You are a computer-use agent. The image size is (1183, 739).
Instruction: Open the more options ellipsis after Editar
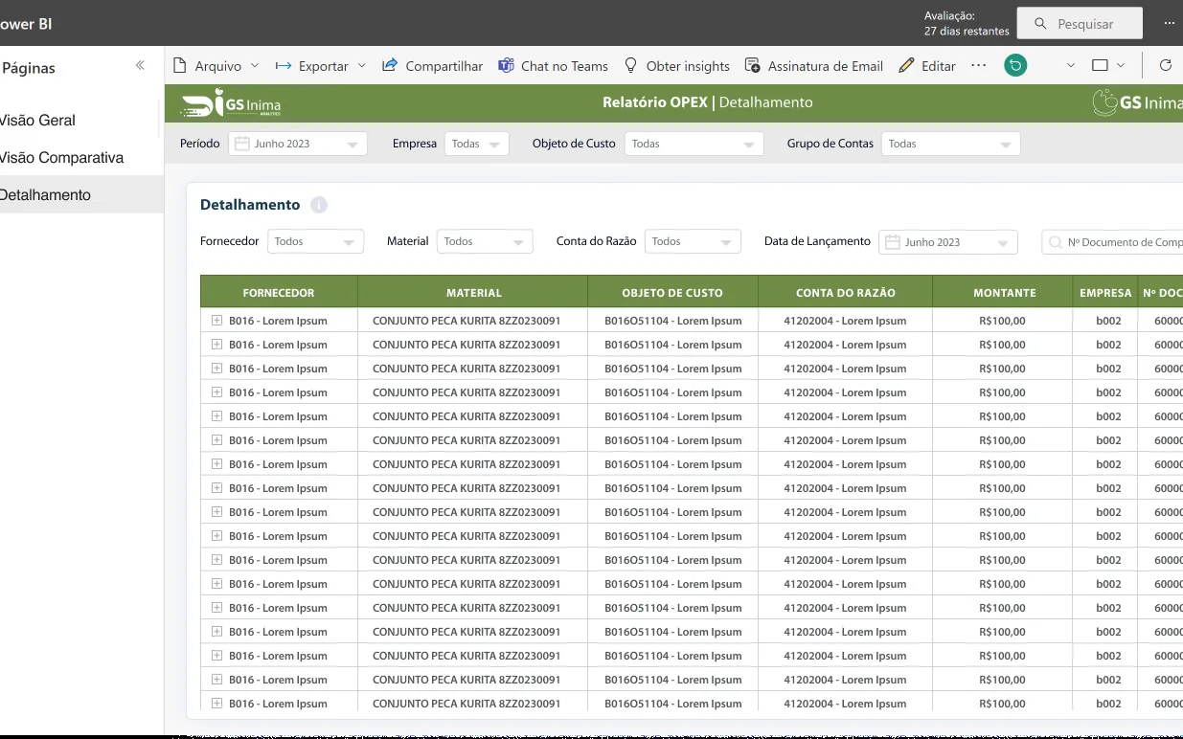click(x=978, y=66)
